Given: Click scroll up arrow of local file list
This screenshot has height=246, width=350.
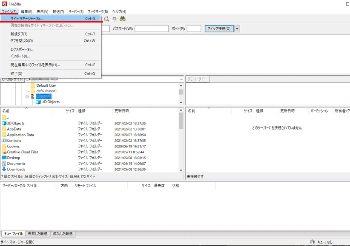Looking at the screenshot, I should click(x=181, y=110).
